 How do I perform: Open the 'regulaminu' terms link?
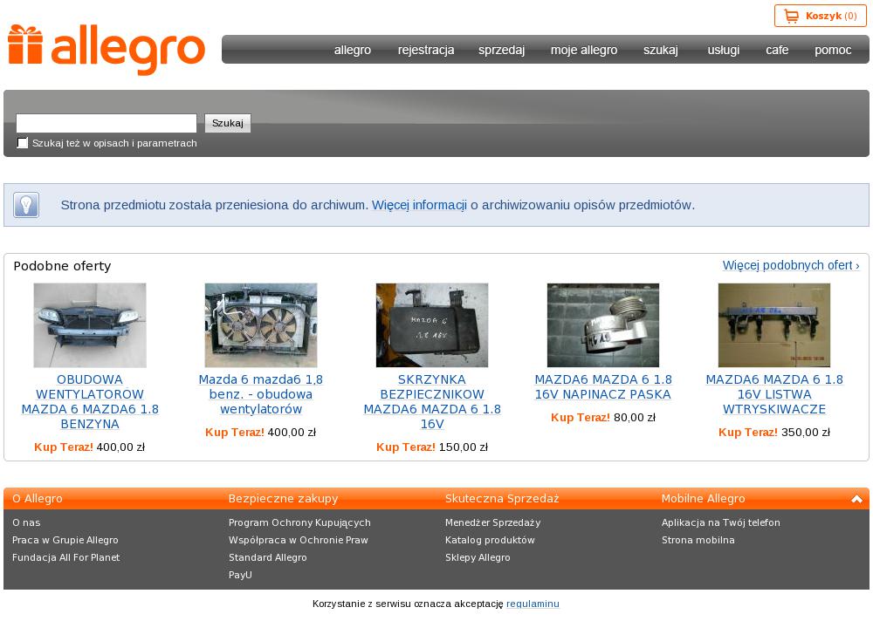click(x=533, y=604)
